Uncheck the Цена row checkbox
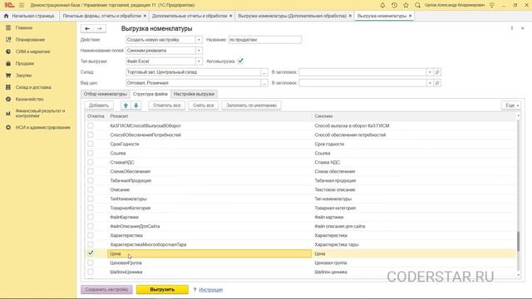The width and height of the screenshot is (532, 299). tap(91, 252)
